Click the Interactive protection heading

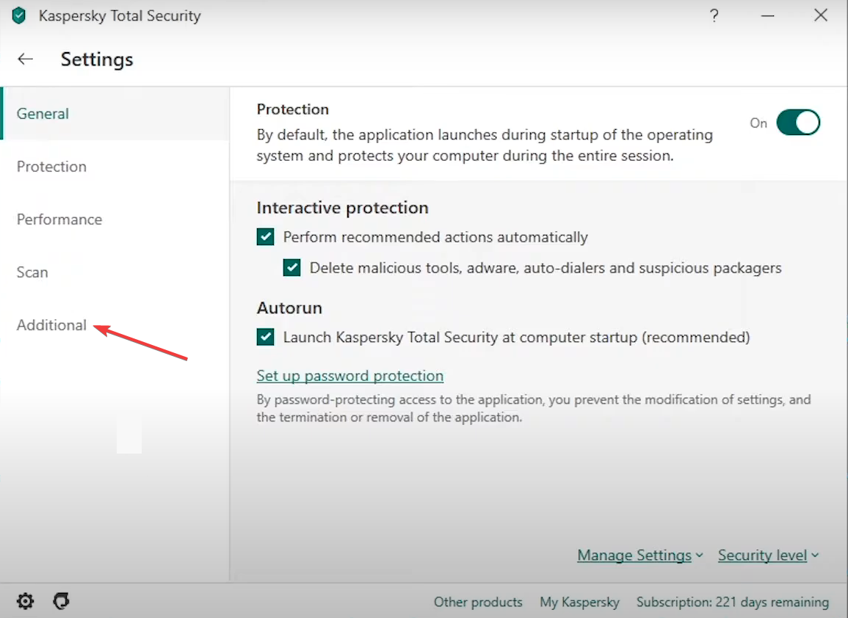point(342,208)
